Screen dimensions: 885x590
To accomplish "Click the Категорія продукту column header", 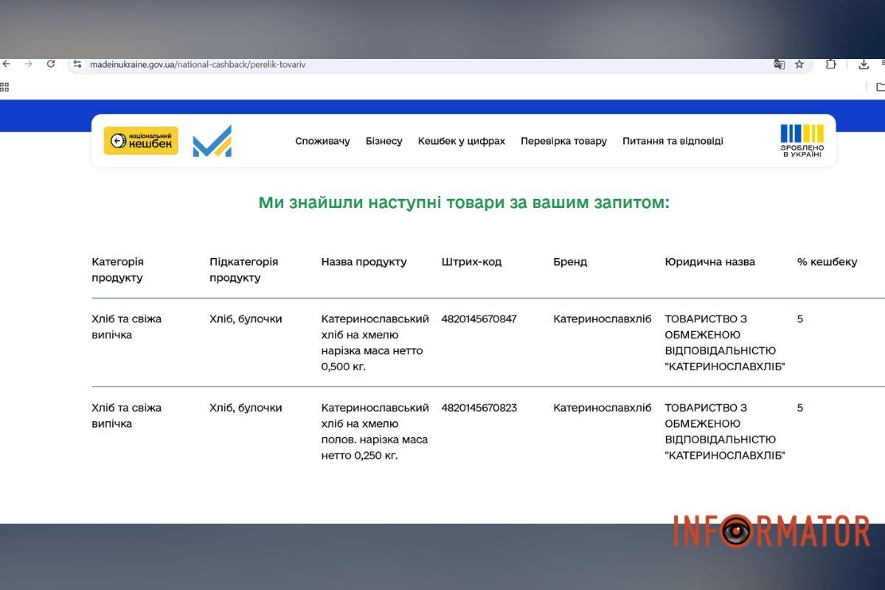I will coord(118,270).
